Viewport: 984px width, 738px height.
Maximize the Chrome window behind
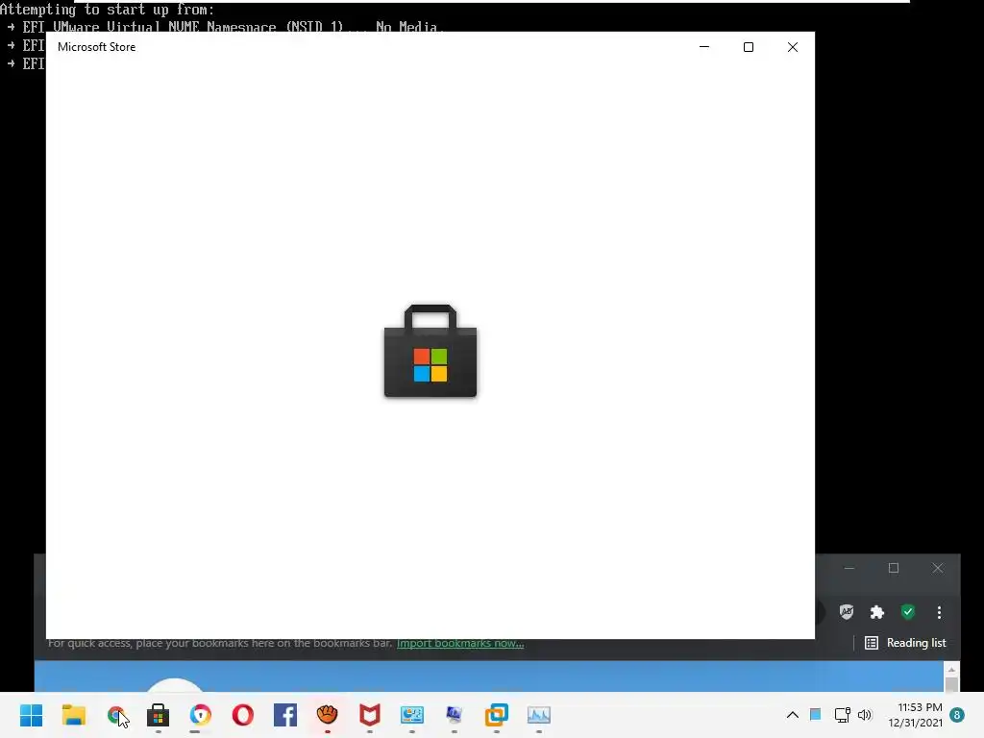(894, 568)
